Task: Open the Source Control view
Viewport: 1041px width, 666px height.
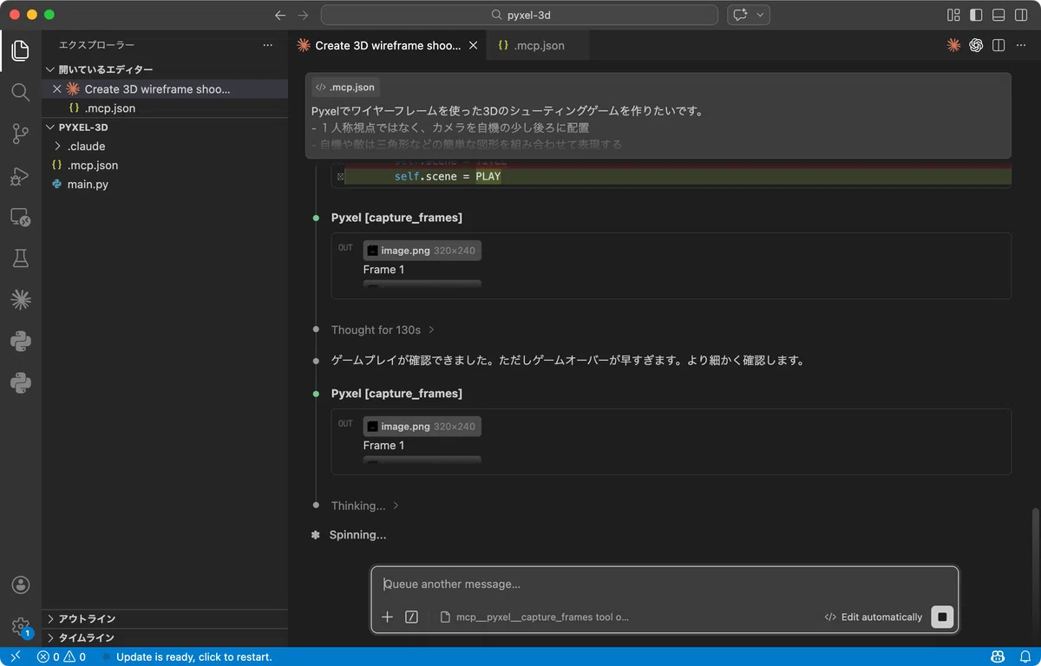Action: [20, 134]
